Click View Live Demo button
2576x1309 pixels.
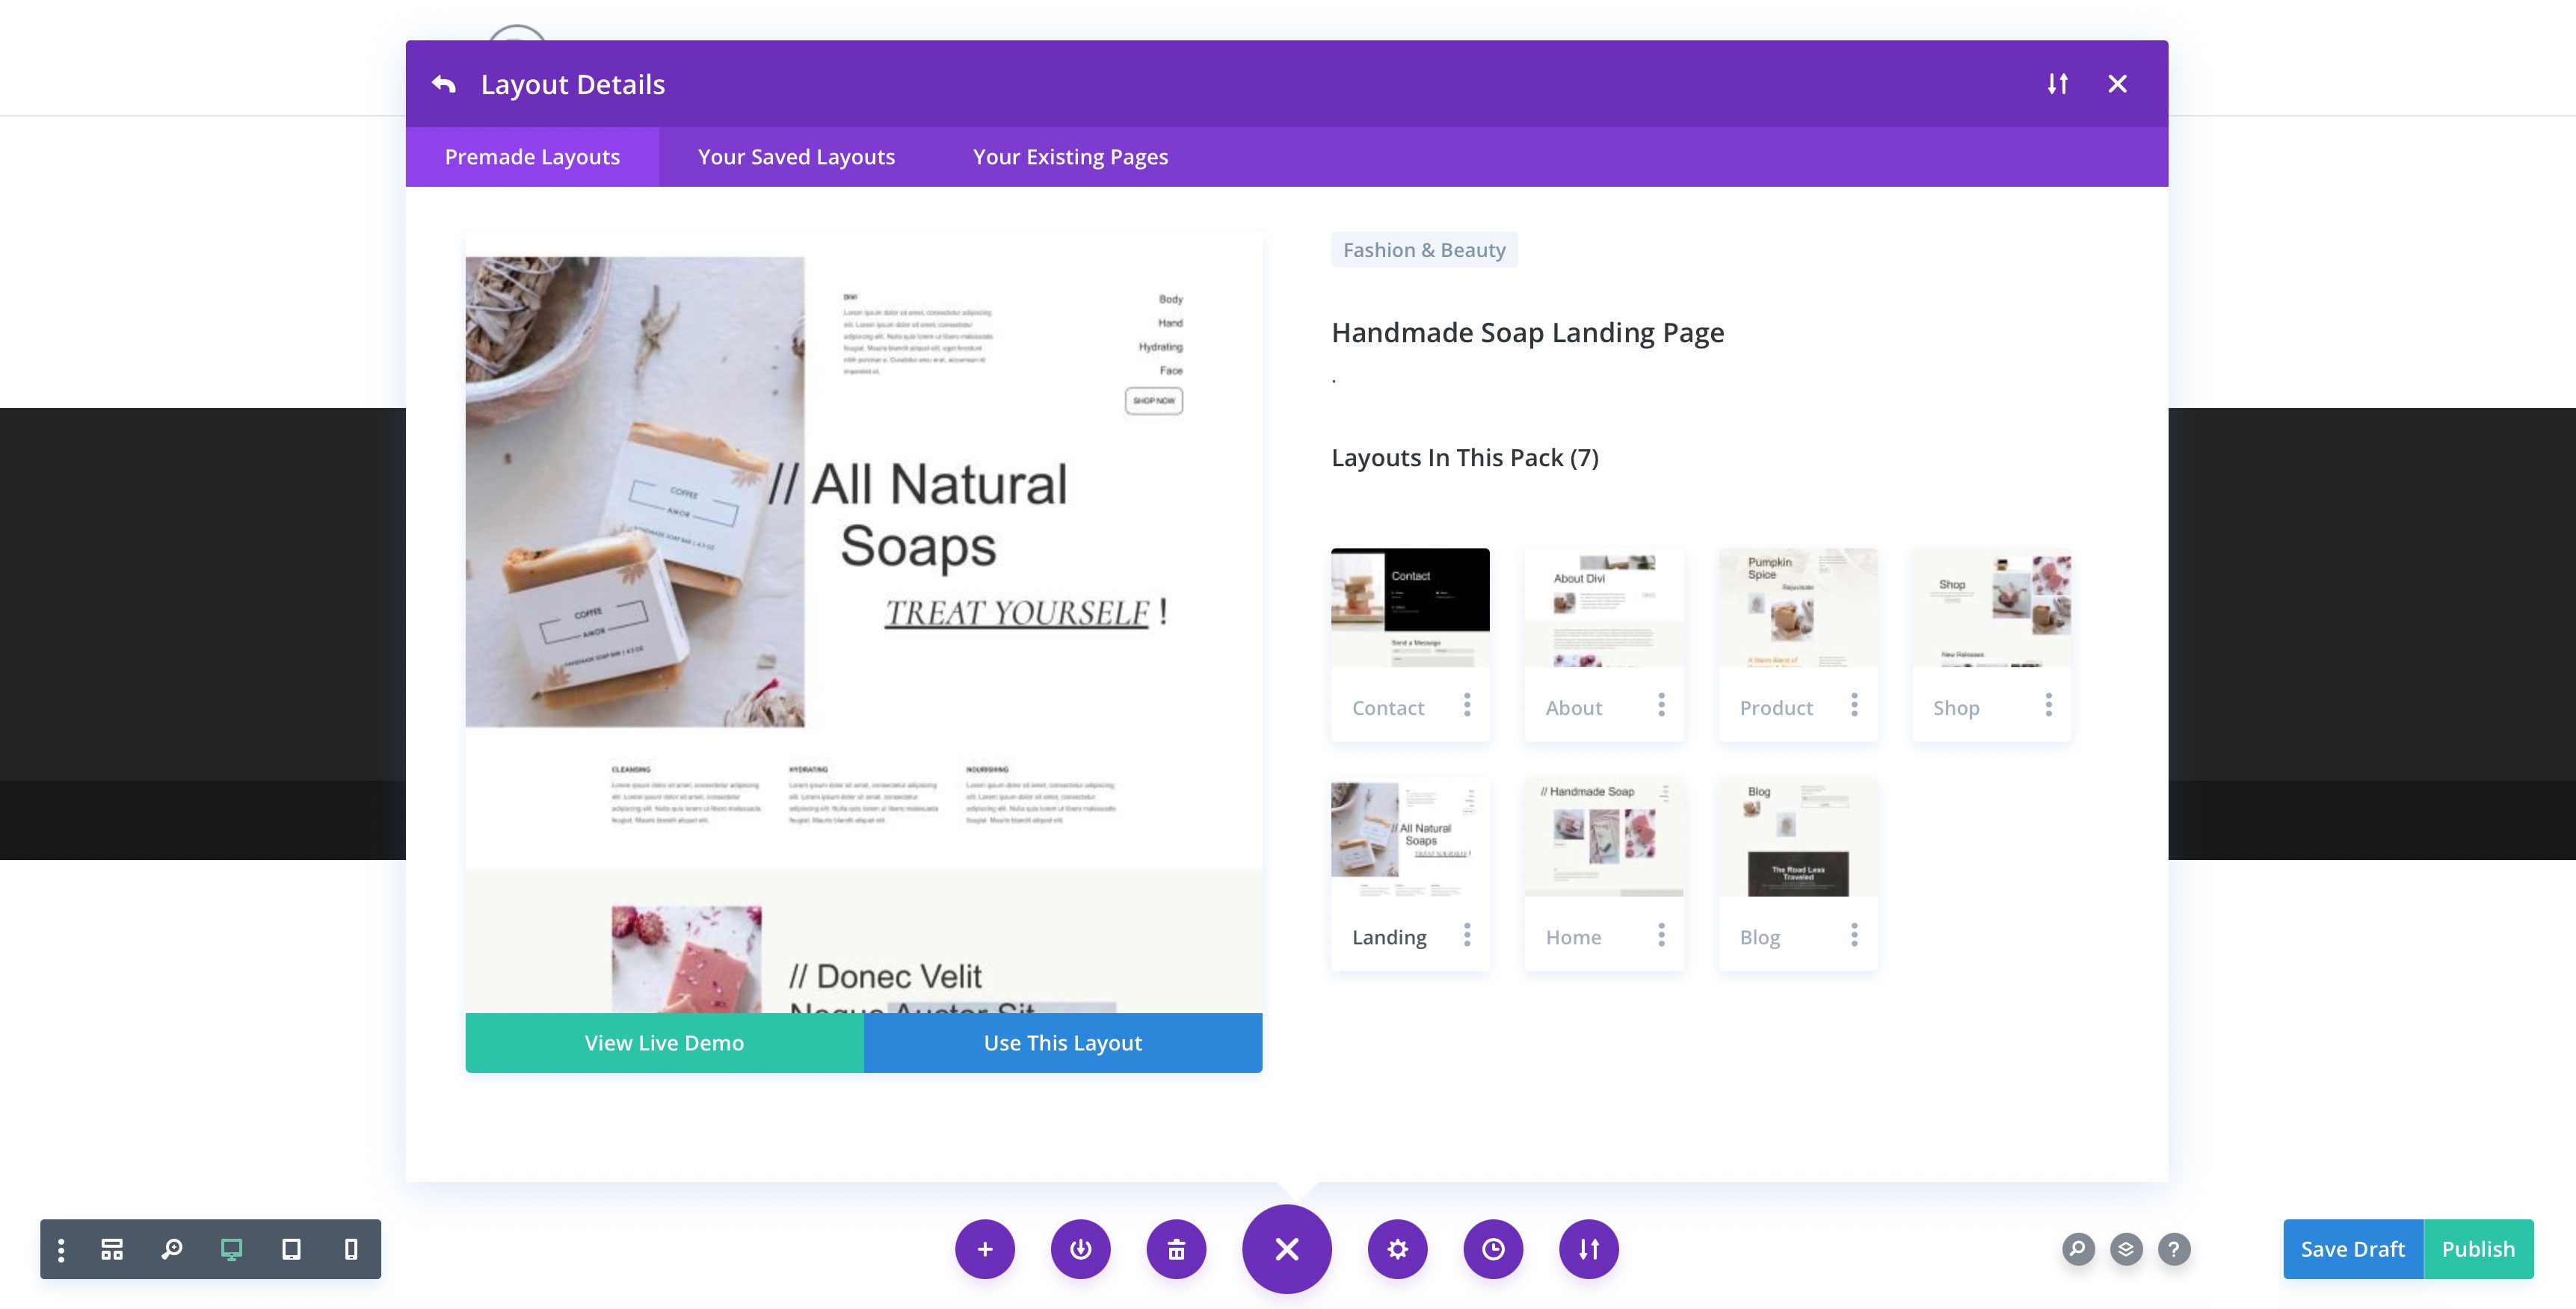tap(665, 1040)
